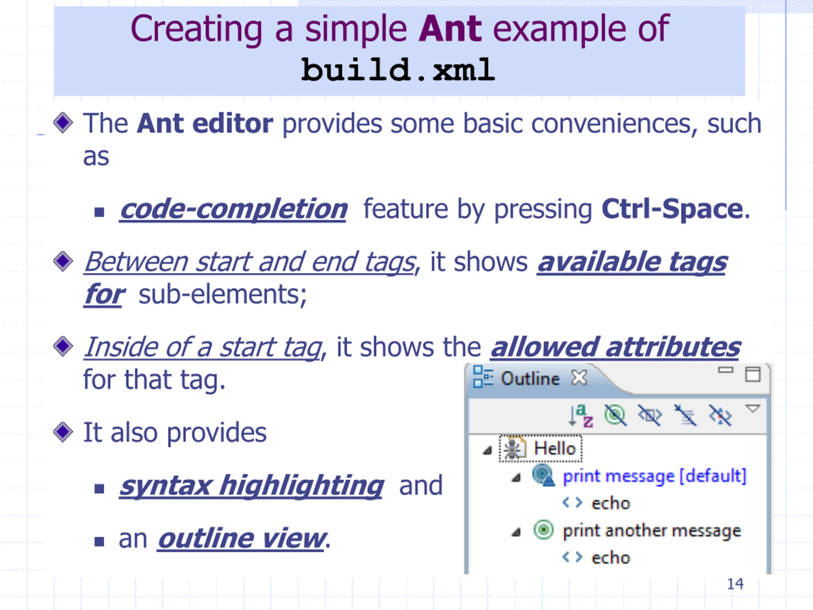Select echo under print message
813x610 pixels.
coord(610,503)
